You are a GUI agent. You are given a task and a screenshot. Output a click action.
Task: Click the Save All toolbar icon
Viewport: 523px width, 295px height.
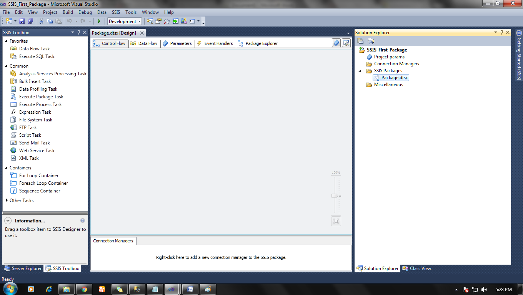click(30, 21)
